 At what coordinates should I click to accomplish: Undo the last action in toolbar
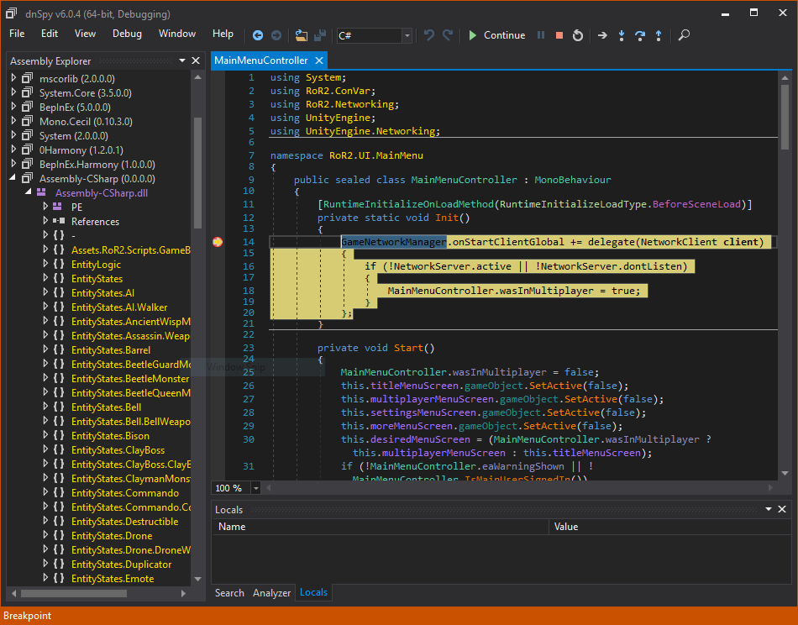tap(429, 35)
